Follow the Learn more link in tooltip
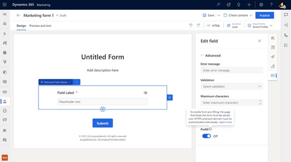Viewport: 291px width, 162px height. (225, 122)
